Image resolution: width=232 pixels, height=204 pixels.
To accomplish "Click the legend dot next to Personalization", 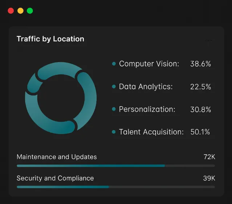I will [x=114, y=109].
